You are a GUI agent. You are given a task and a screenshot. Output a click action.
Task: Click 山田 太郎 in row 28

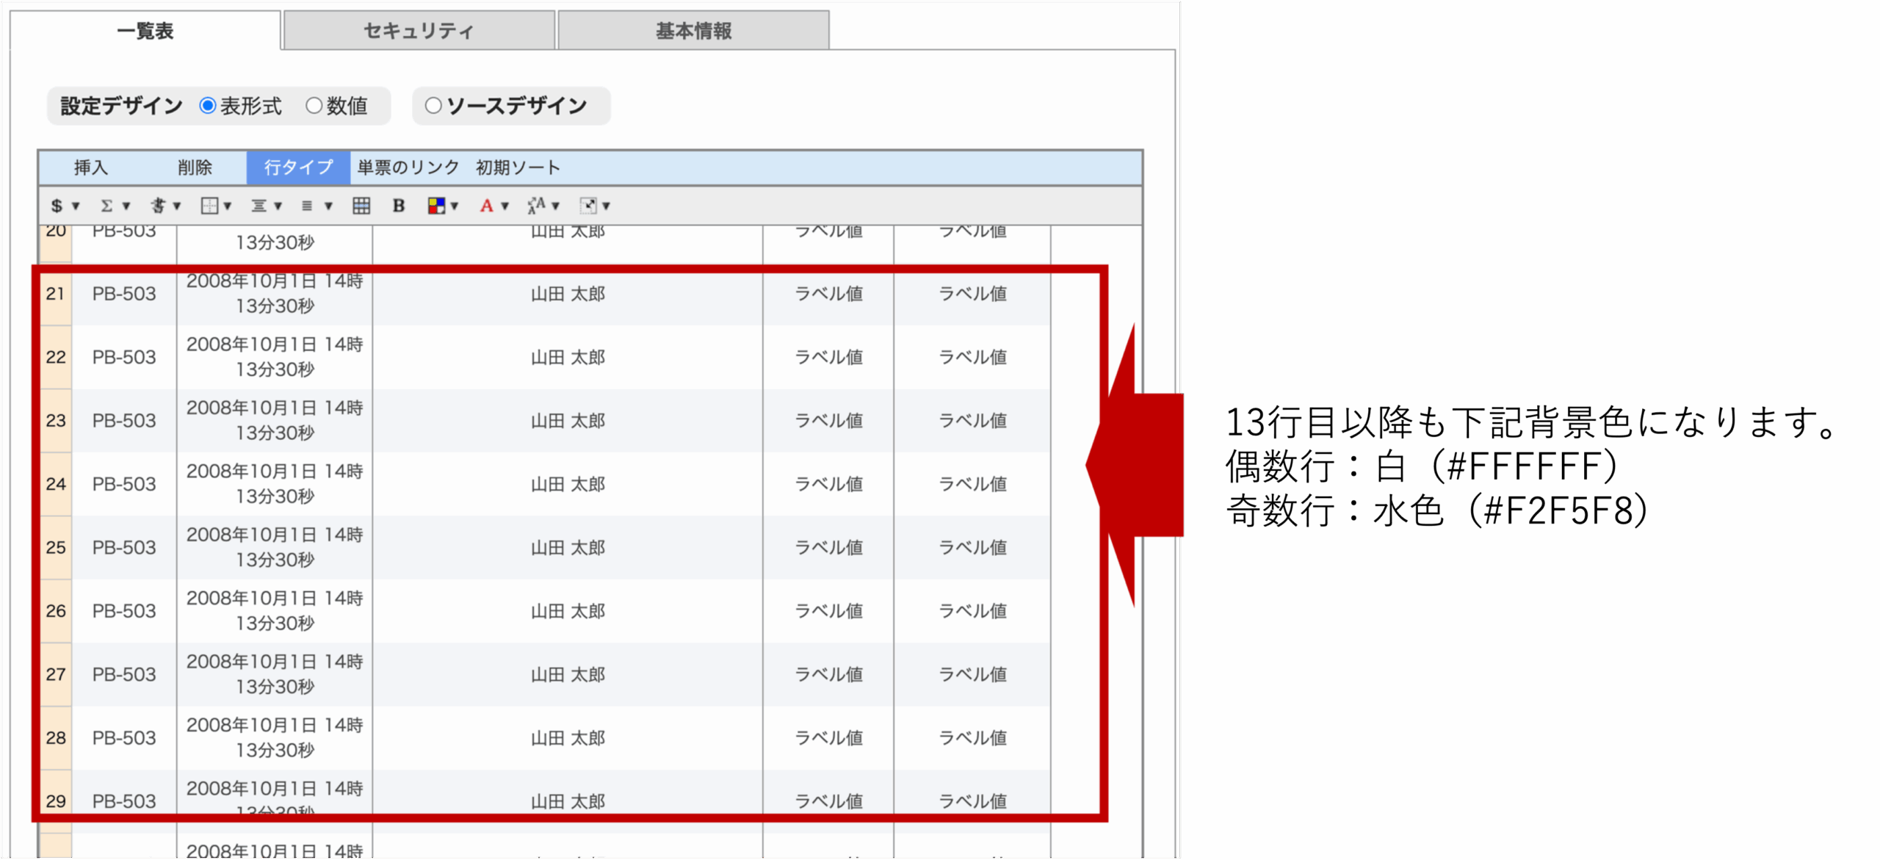[568, 738]
